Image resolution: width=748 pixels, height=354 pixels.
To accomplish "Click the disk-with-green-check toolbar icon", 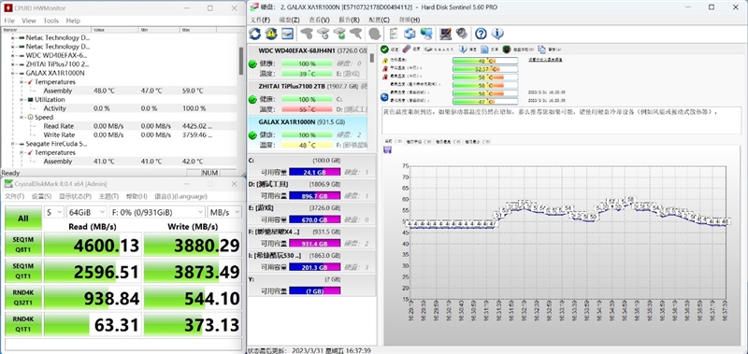I will pos(340,34).
